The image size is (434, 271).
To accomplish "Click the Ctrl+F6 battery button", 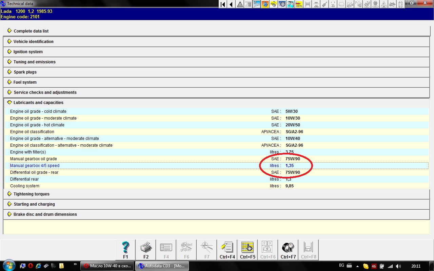I will coord(268,250).
